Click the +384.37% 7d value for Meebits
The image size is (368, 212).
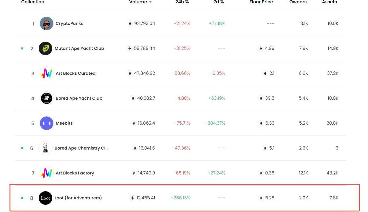click(x=215, y=123)
